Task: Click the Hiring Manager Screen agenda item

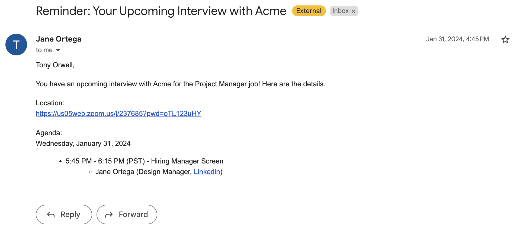Action: 144,161
